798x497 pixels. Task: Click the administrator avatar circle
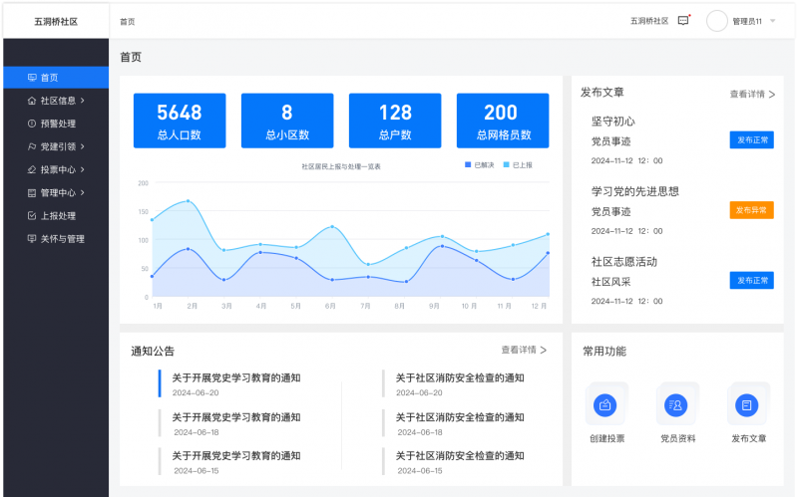point(717,21)
